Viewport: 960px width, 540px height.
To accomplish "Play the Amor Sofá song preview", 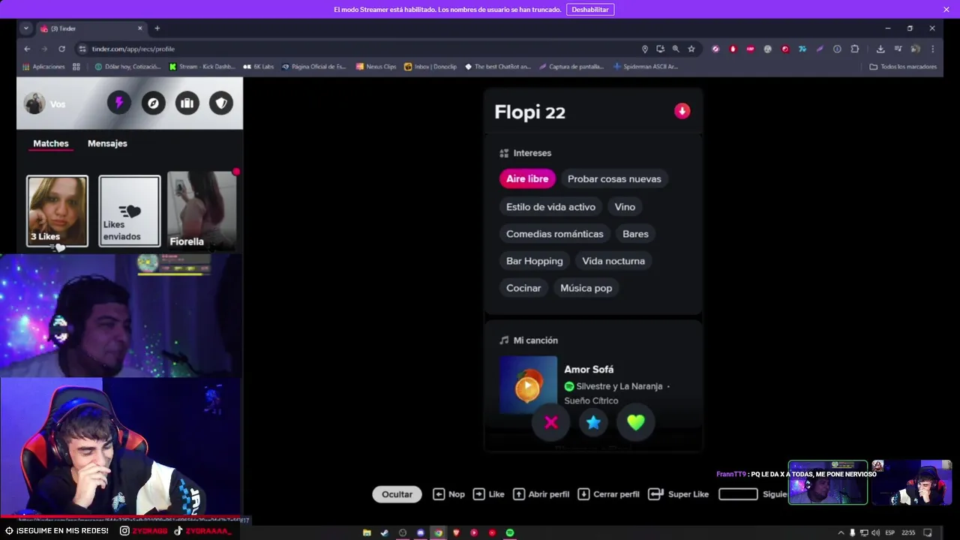I will point(528,385).
